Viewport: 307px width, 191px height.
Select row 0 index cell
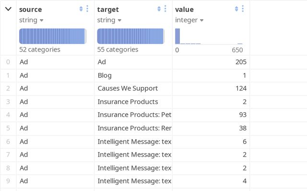click(8, 62)
